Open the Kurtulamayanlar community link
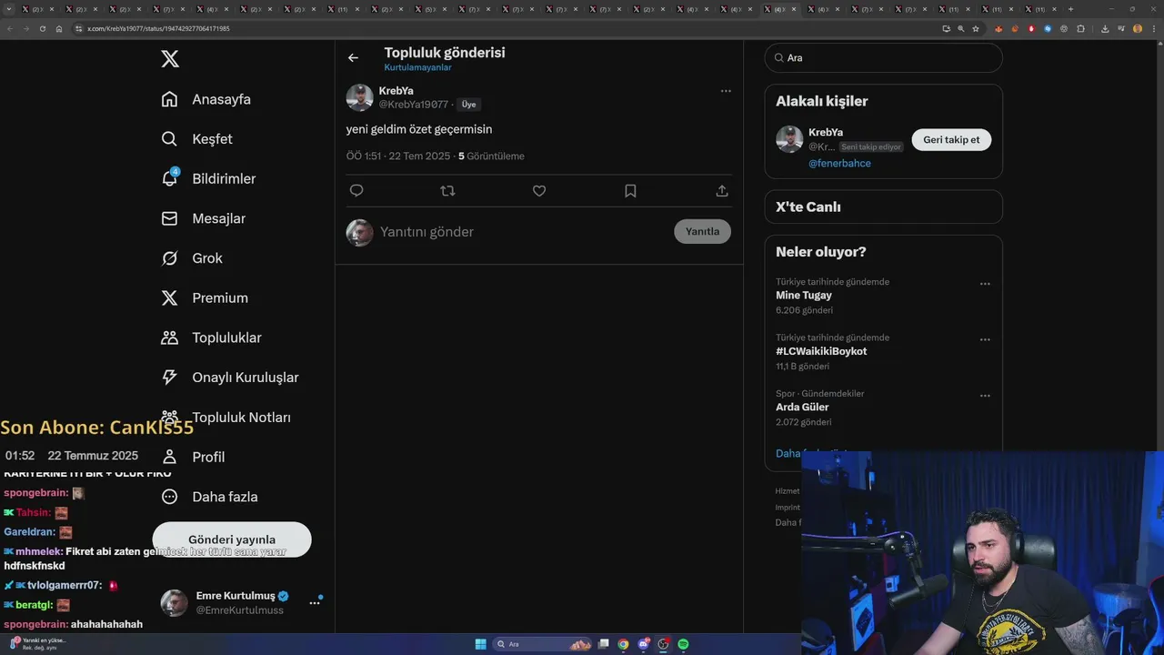Screen dimensions: 1164x655 417,67
